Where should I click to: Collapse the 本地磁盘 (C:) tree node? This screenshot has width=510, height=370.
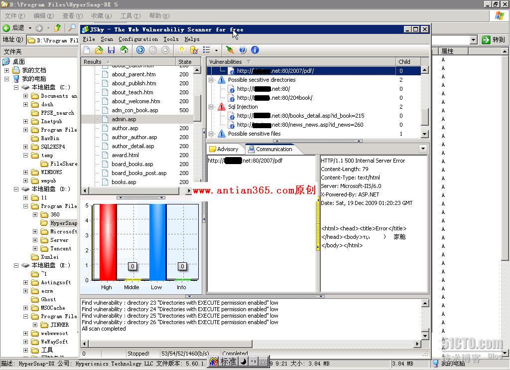[16, 87]
